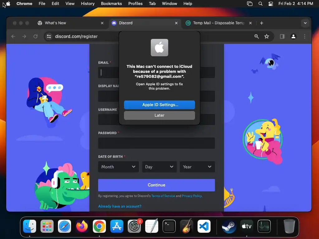Expand the Year dropdown
The height and width of the screenshot is (239, 319).
point(197,167)
